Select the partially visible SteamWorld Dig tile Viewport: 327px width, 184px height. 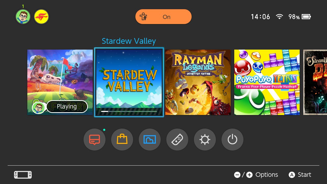(x=315, y=82)
